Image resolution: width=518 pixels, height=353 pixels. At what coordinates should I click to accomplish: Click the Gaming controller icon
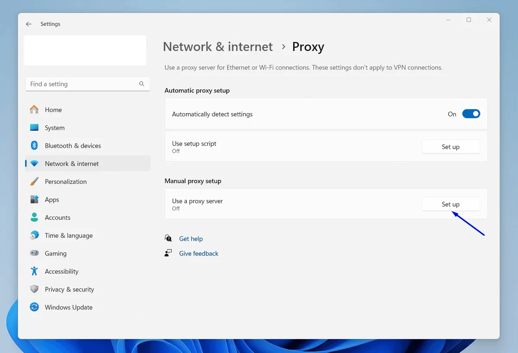click(x=34, y=253)
